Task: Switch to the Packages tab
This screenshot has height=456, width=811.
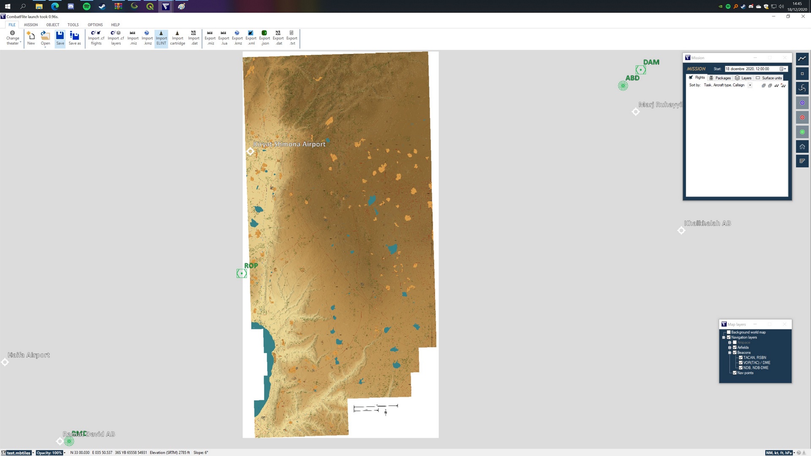Action: (x=720, y=78)
